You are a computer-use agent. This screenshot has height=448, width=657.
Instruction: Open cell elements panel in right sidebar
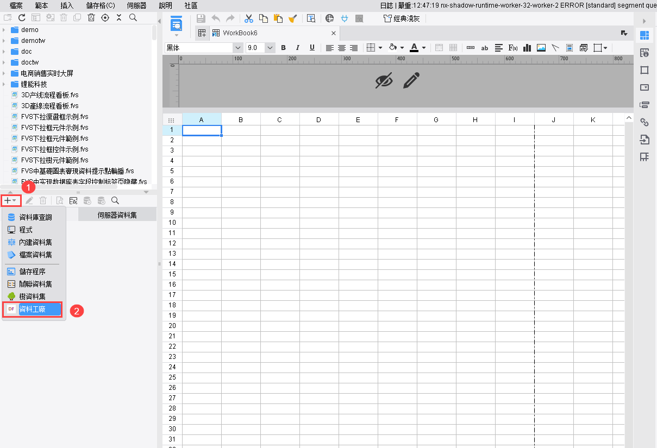click(645, 35)
